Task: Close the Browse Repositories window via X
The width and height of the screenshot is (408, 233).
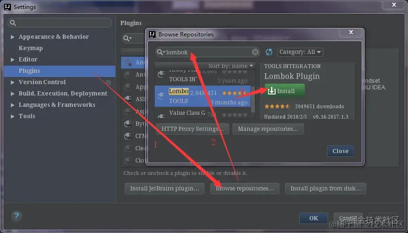Action: (351, 32)
